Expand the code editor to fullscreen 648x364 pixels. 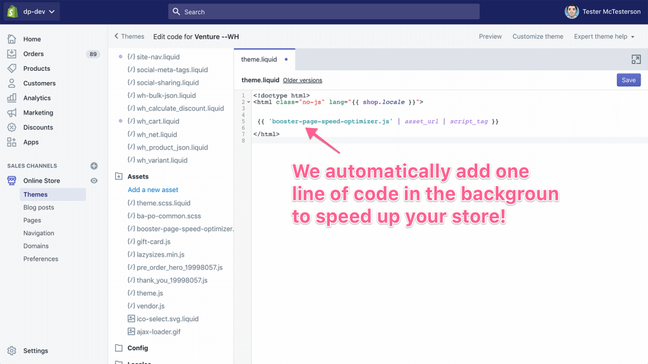click(x=636, y=59)
